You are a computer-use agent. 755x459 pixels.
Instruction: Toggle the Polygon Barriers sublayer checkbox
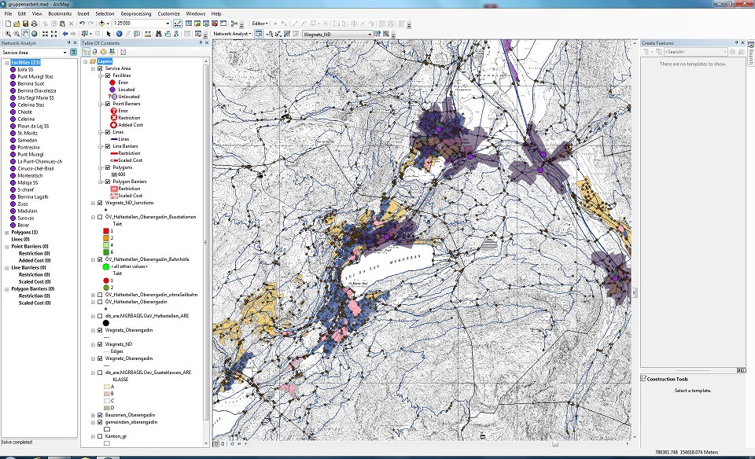click(x=108, y=182)
